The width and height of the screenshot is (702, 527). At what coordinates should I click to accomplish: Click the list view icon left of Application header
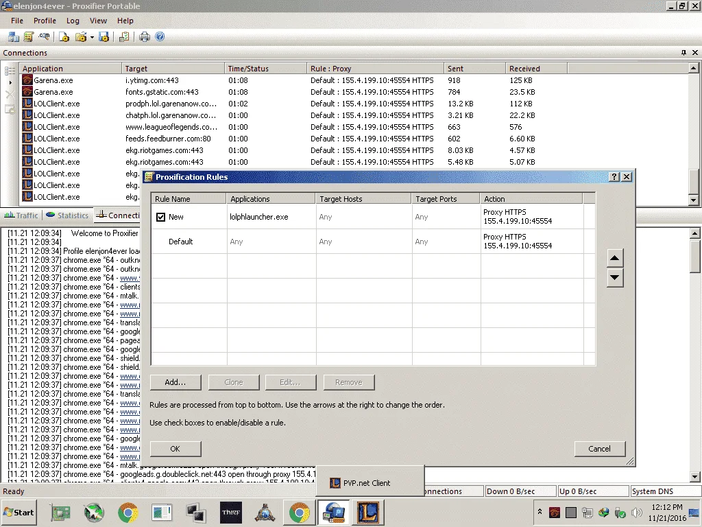pyautogui.click(x=10, y=71)
